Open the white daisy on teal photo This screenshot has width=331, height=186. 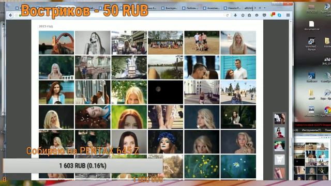pos(238,166)
